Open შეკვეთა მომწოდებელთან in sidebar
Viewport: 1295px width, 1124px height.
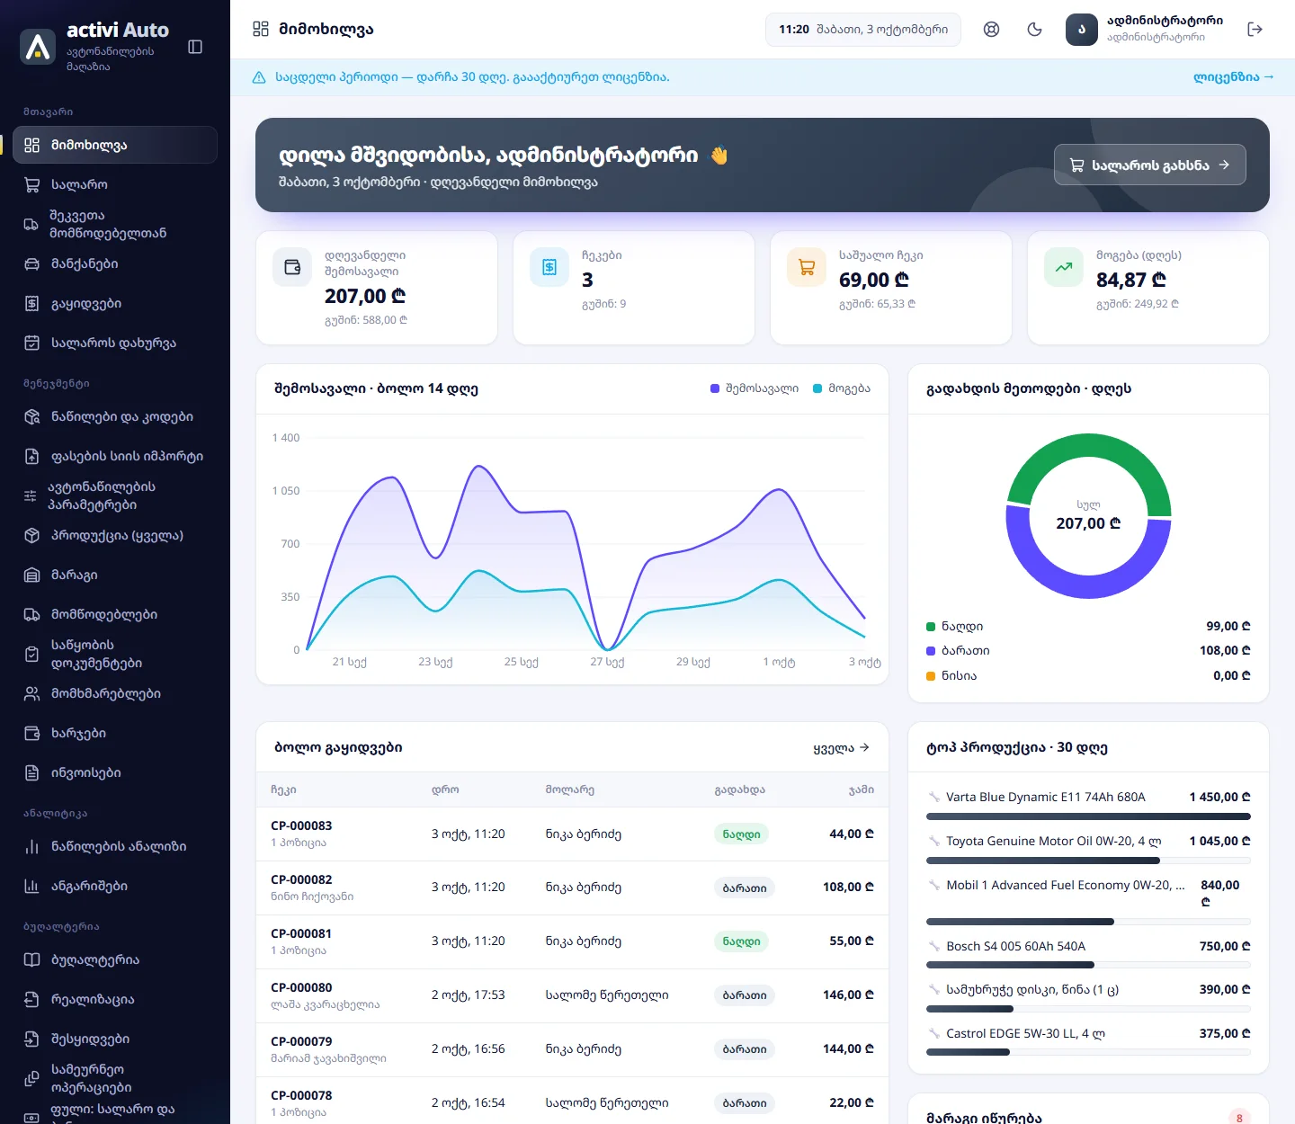click(x=115, y=224)
